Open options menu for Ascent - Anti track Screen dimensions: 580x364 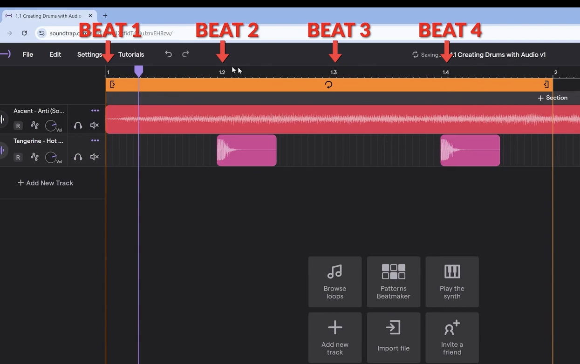[x=95, y=111]
